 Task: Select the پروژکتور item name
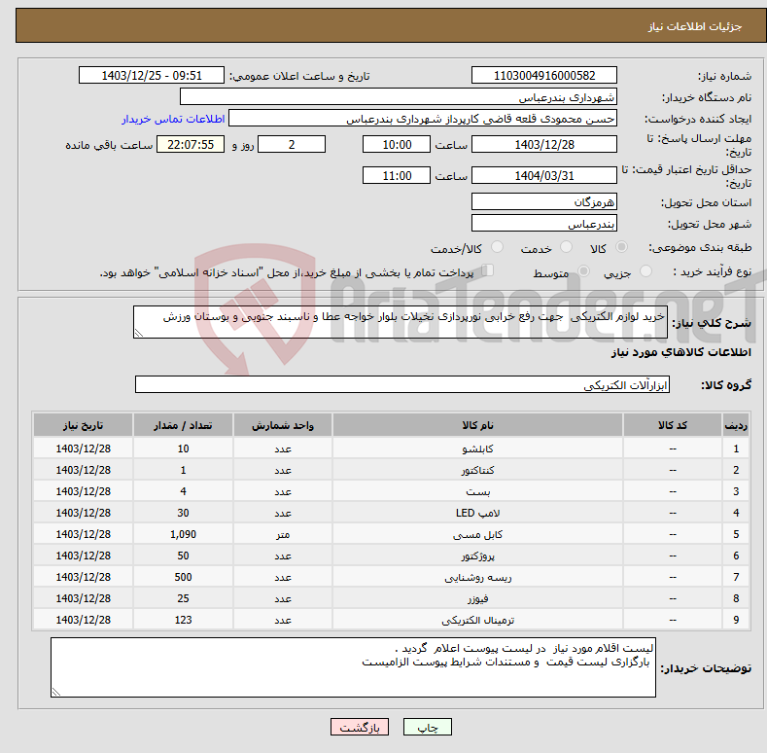[477, 556]
